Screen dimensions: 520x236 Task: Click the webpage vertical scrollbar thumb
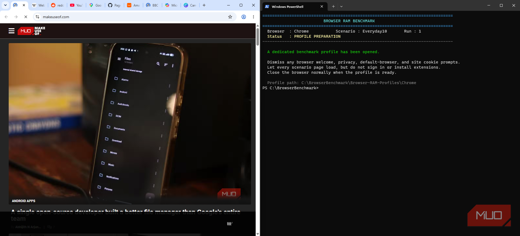(x=258, y=37)
